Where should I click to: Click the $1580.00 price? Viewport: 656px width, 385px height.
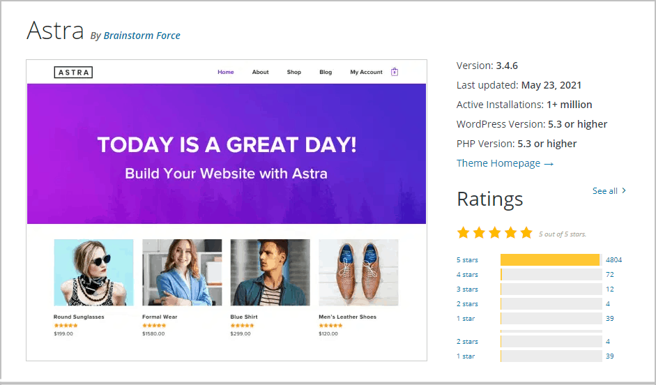(153, 333)
